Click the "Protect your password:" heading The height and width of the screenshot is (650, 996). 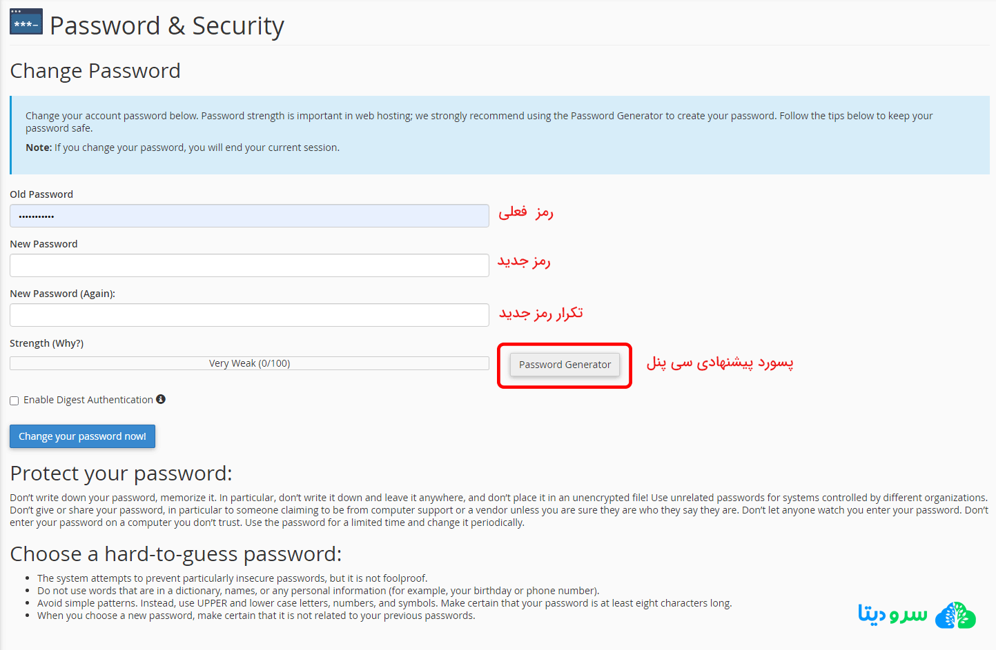[121, 474]
